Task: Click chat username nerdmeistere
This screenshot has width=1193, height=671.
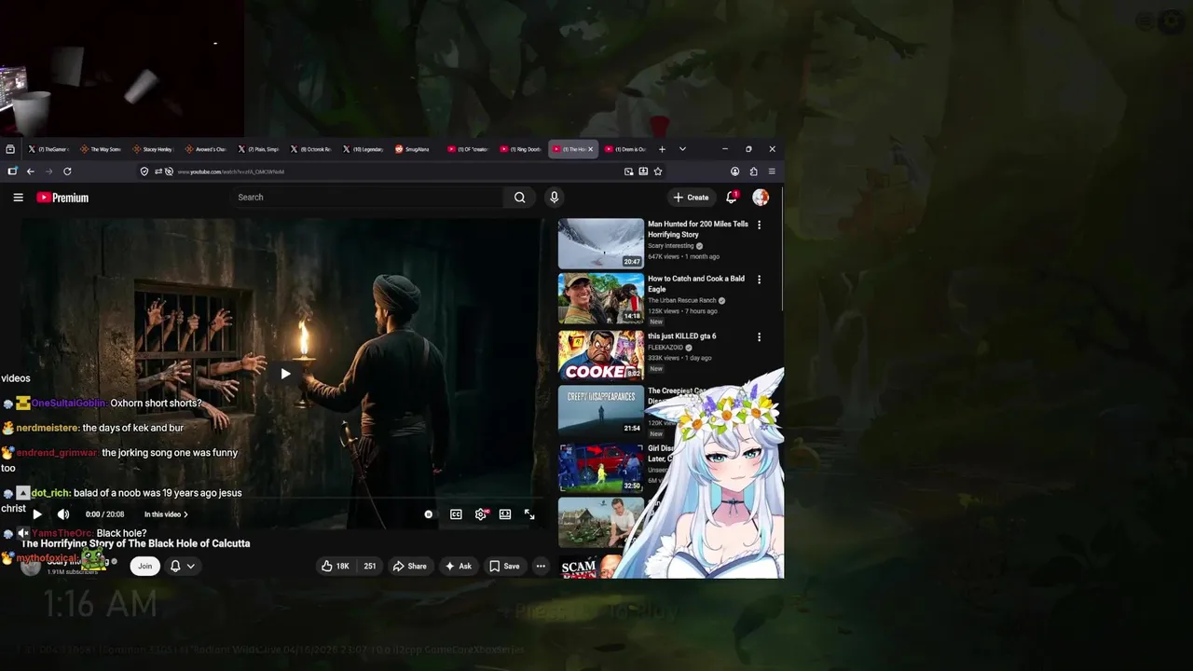Action: tap(48, 428)
